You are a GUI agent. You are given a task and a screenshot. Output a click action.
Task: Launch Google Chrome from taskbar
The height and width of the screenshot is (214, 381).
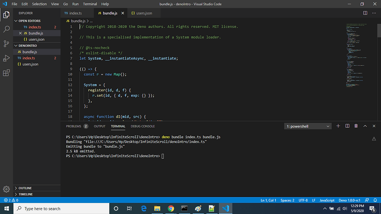pos(171,208)
